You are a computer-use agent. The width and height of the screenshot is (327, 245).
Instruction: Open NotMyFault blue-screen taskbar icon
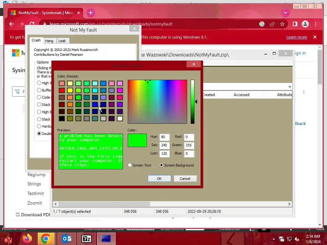106,239
